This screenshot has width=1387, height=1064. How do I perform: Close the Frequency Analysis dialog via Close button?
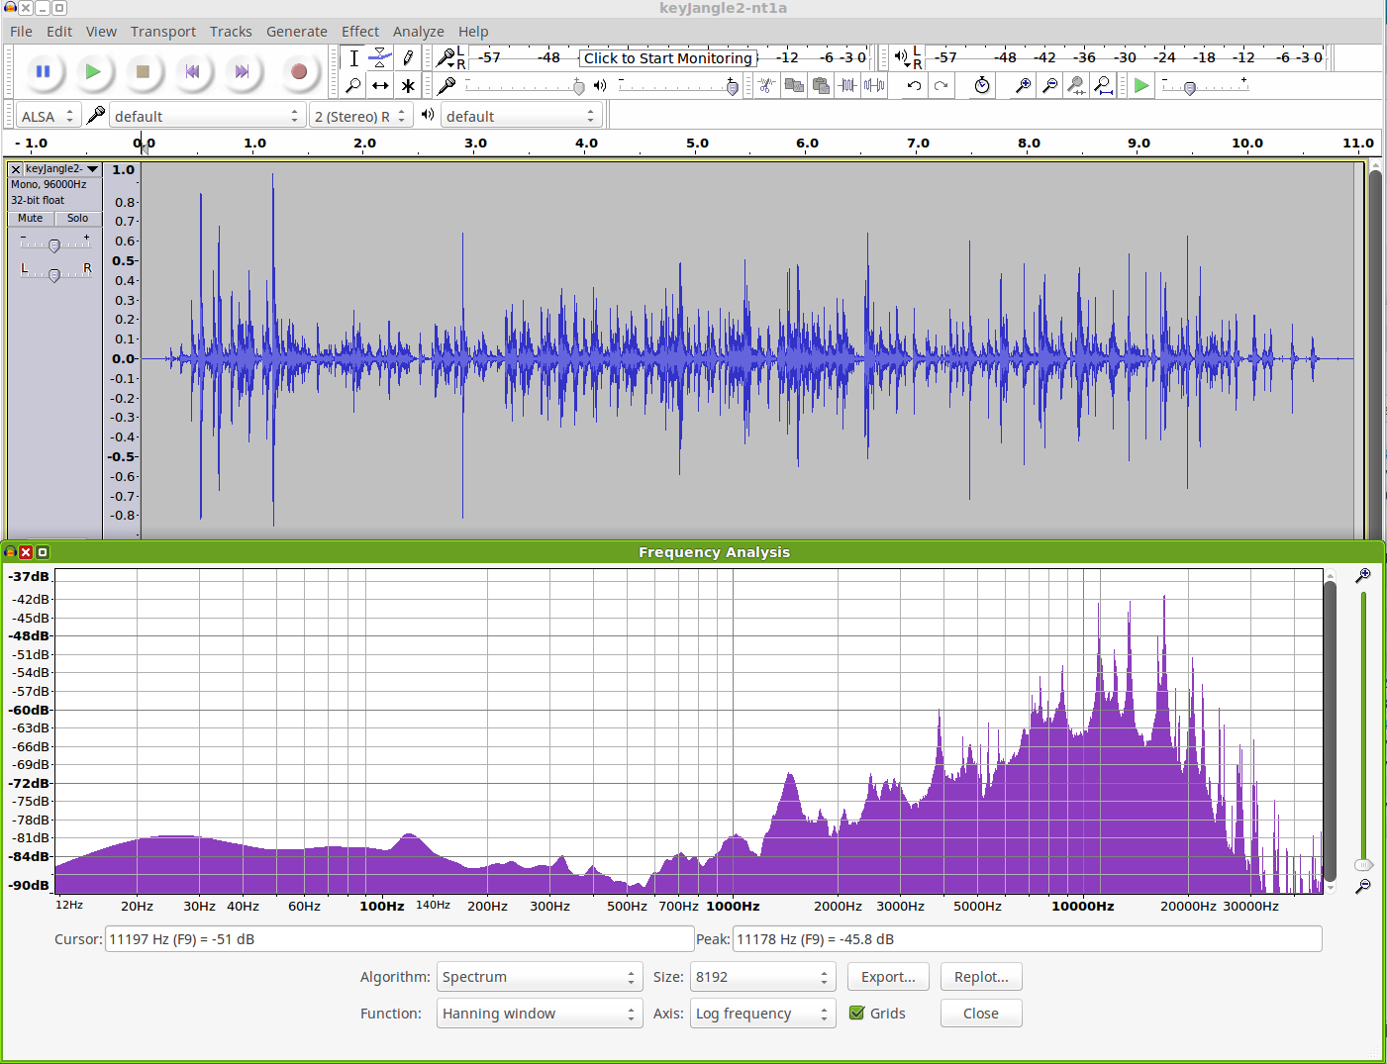coord(981,1014)
